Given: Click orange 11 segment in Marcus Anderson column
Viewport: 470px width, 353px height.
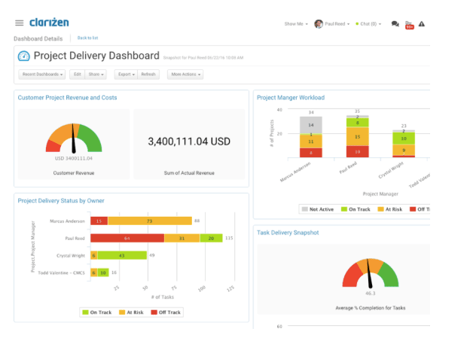Looking at the screenshot, I should point(311,142).
